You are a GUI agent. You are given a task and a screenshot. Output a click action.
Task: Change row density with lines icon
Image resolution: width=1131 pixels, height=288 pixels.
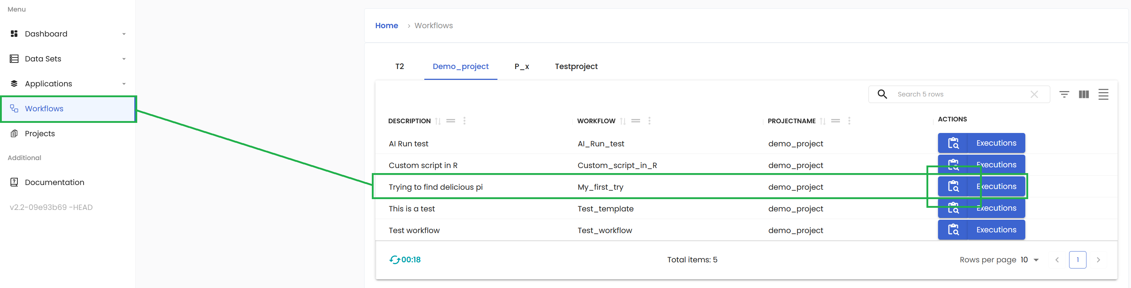1103,94
